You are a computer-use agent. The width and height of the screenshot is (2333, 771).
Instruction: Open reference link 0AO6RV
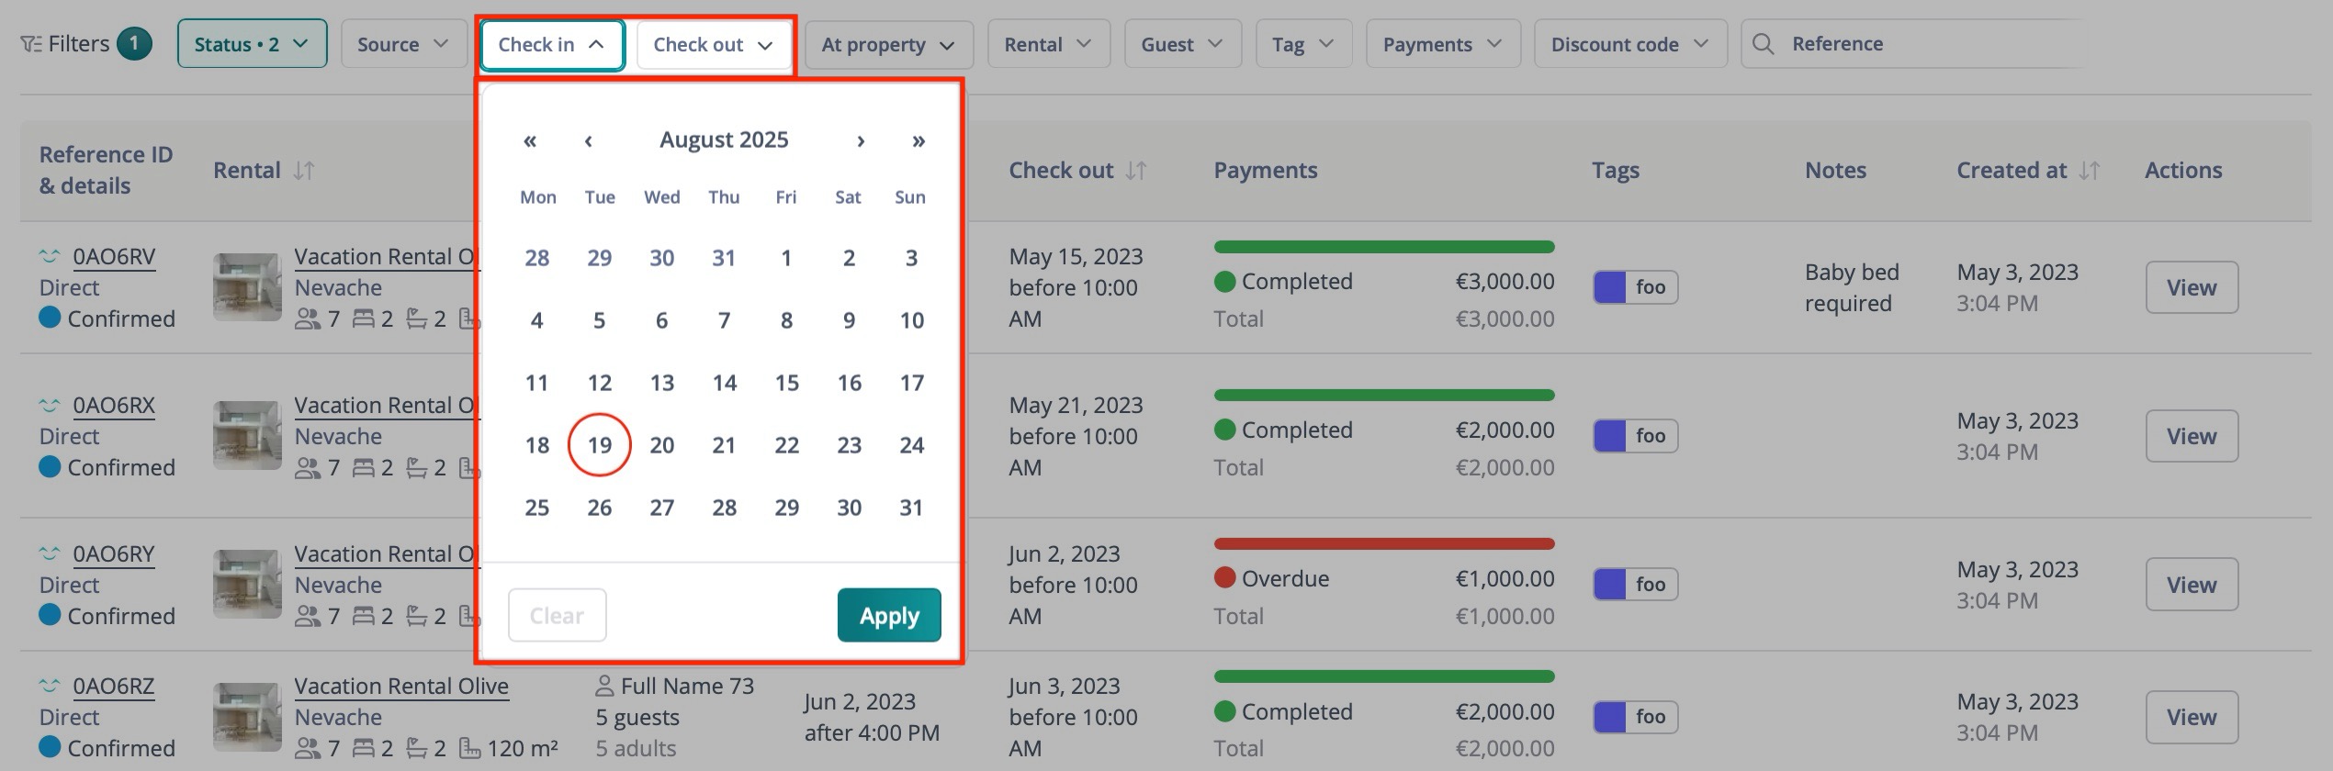tap(114, 256)
